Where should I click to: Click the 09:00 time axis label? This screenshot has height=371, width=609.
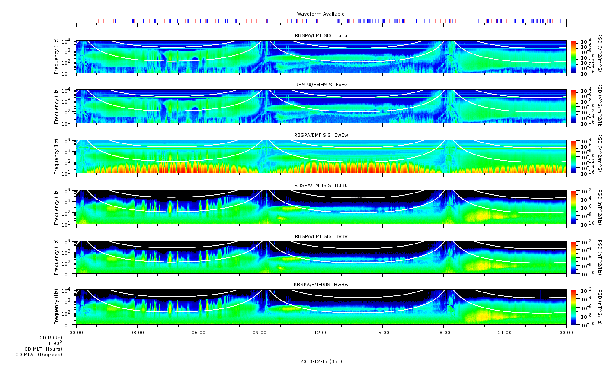click(x=260, y=333)
